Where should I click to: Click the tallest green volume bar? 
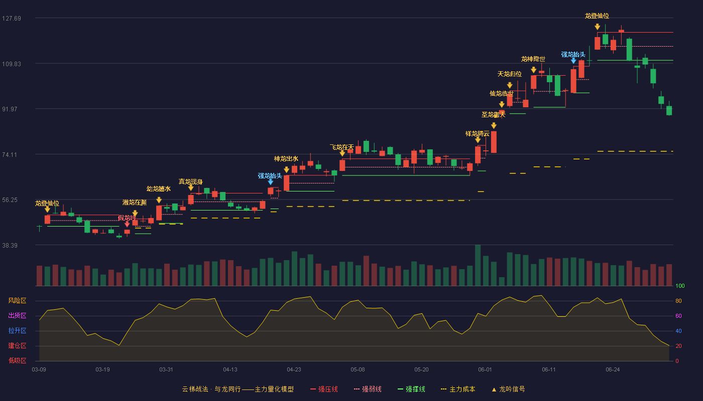[x=478, y=265]
